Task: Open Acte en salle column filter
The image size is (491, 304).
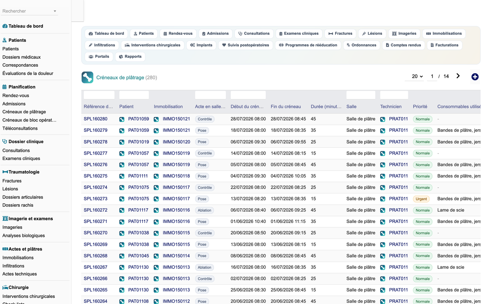Action: pyautogui.click(x=210, y=95)
